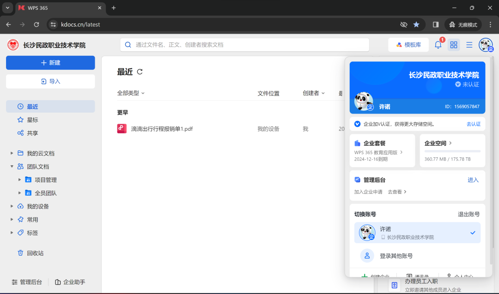Viewport: 499px width, 294px height.
Task: Open Chrome three-dot menu
Action: tap(490, 24)
